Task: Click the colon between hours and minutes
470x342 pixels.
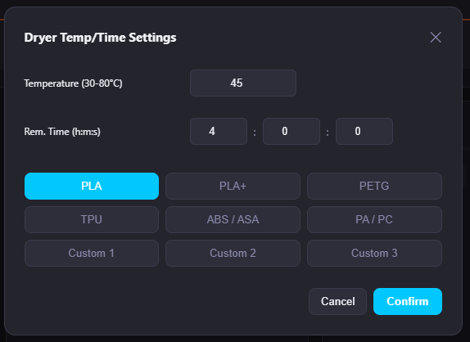Action: (x=255, y=133)
